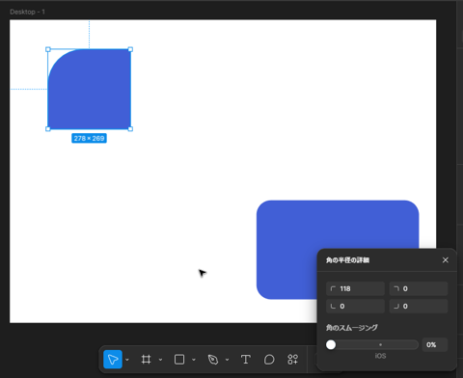Open the Pen tool options arrow
Image resolution: width=463 pixels, height=378 pixels.
[227, 360]
